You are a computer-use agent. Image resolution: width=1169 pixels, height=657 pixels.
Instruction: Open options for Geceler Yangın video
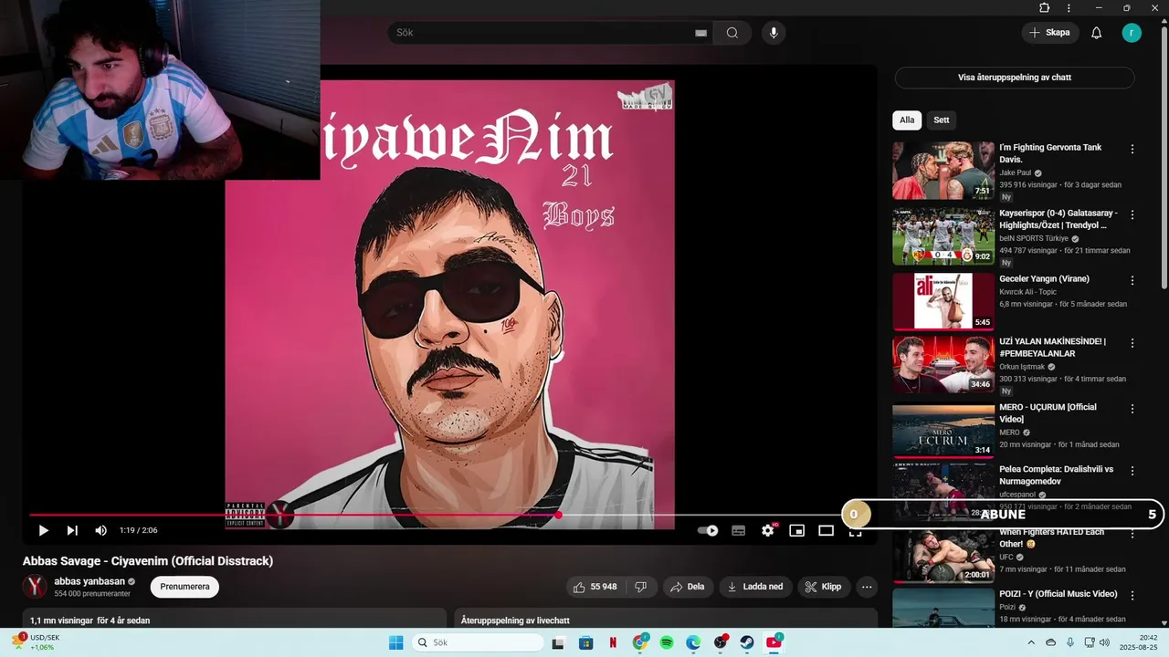1132,280
